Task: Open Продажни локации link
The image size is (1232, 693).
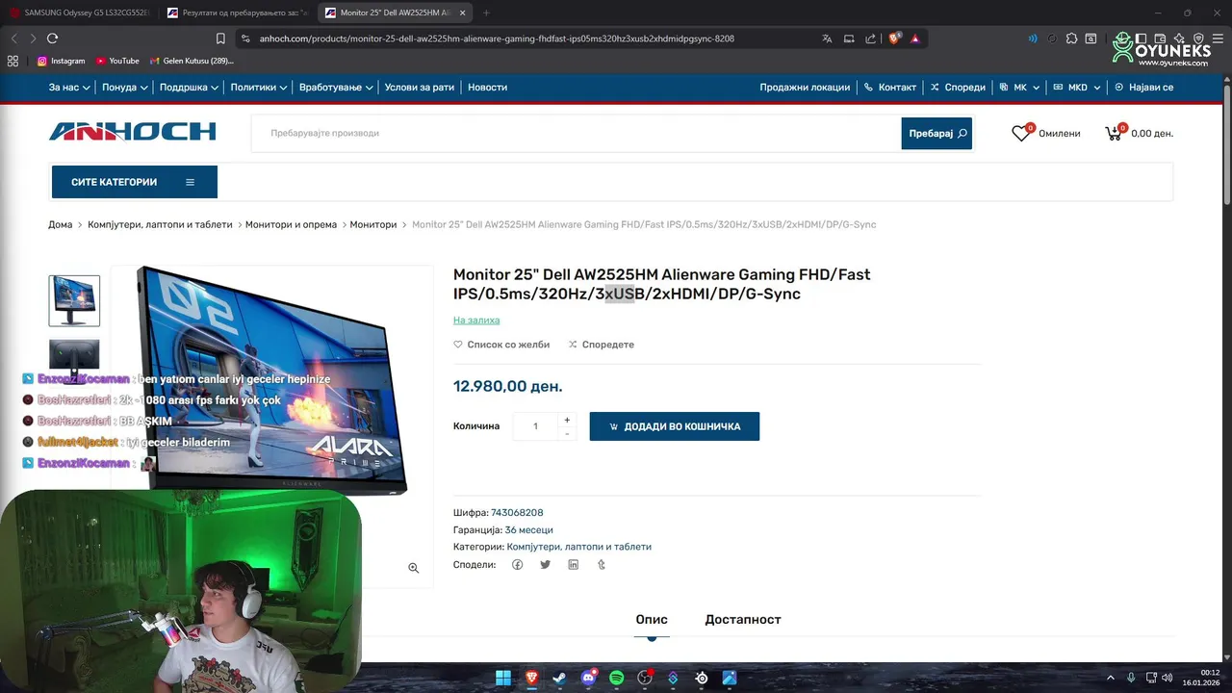Action: (x=805, y=87)
